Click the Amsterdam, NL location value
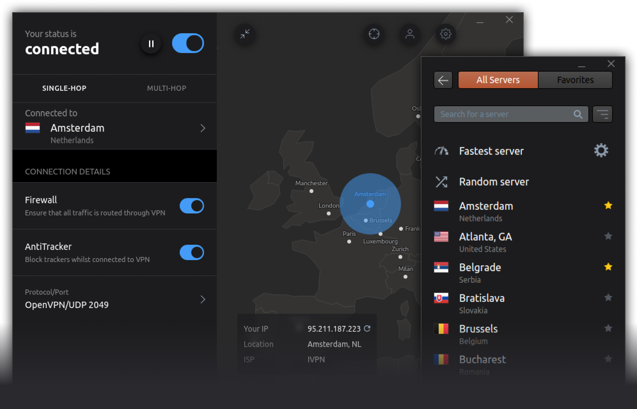637x409 pixels. 334,344
